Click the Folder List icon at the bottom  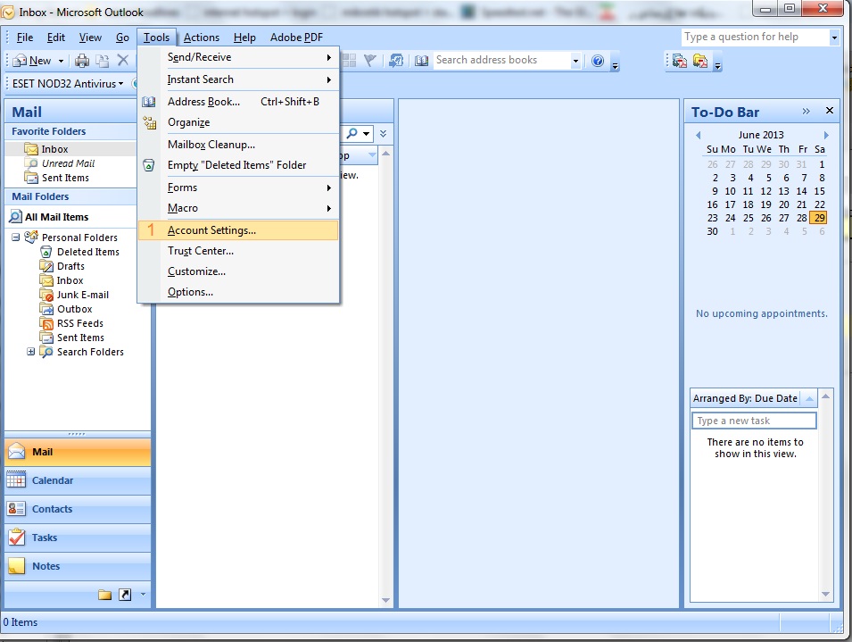pyautogui.click(x=104, y=595)
